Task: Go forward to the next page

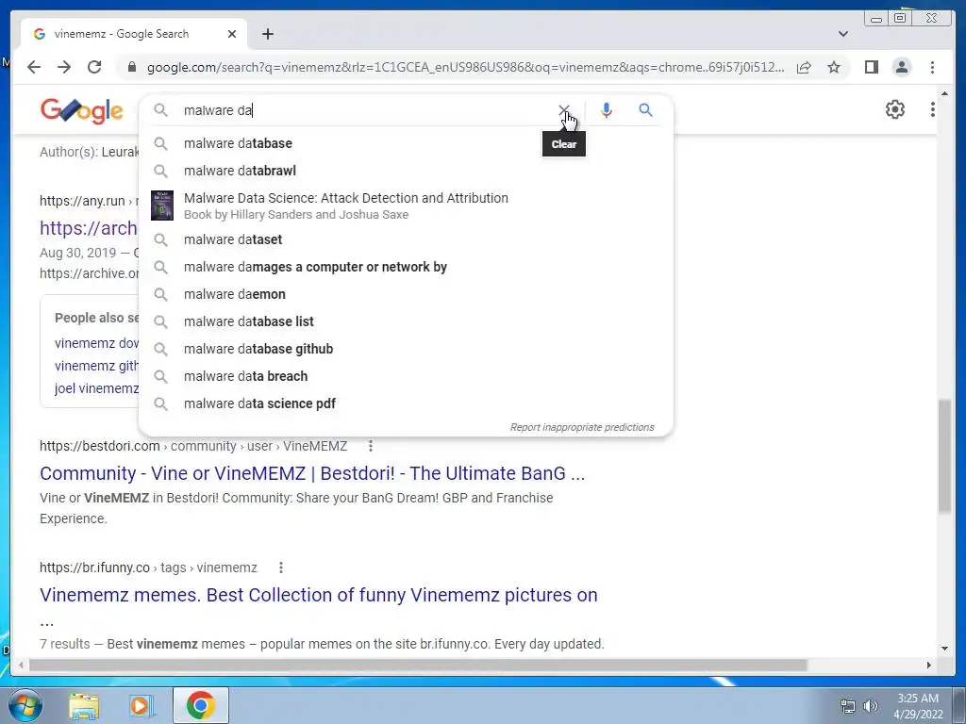Action: coord(64,67)
